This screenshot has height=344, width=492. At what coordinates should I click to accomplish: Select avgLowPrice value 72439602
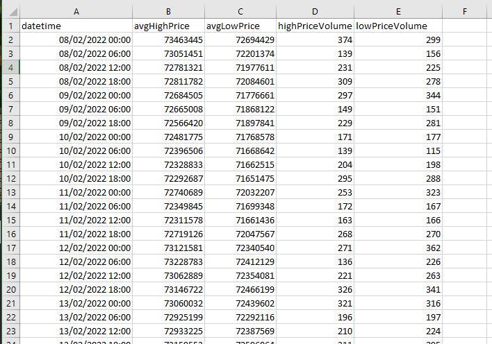tap(240, 303)
